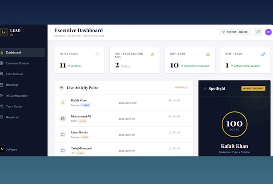
Task: Open the Total Leads card
Action: [79, 61]
